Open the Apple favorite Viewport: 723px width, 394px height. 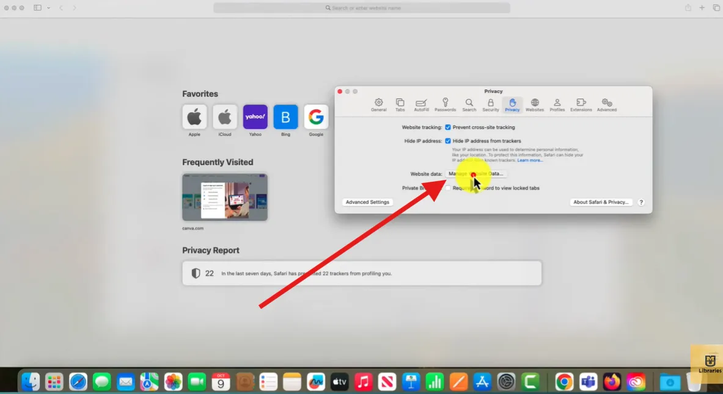pyautogui.click(x=194, y=116)
